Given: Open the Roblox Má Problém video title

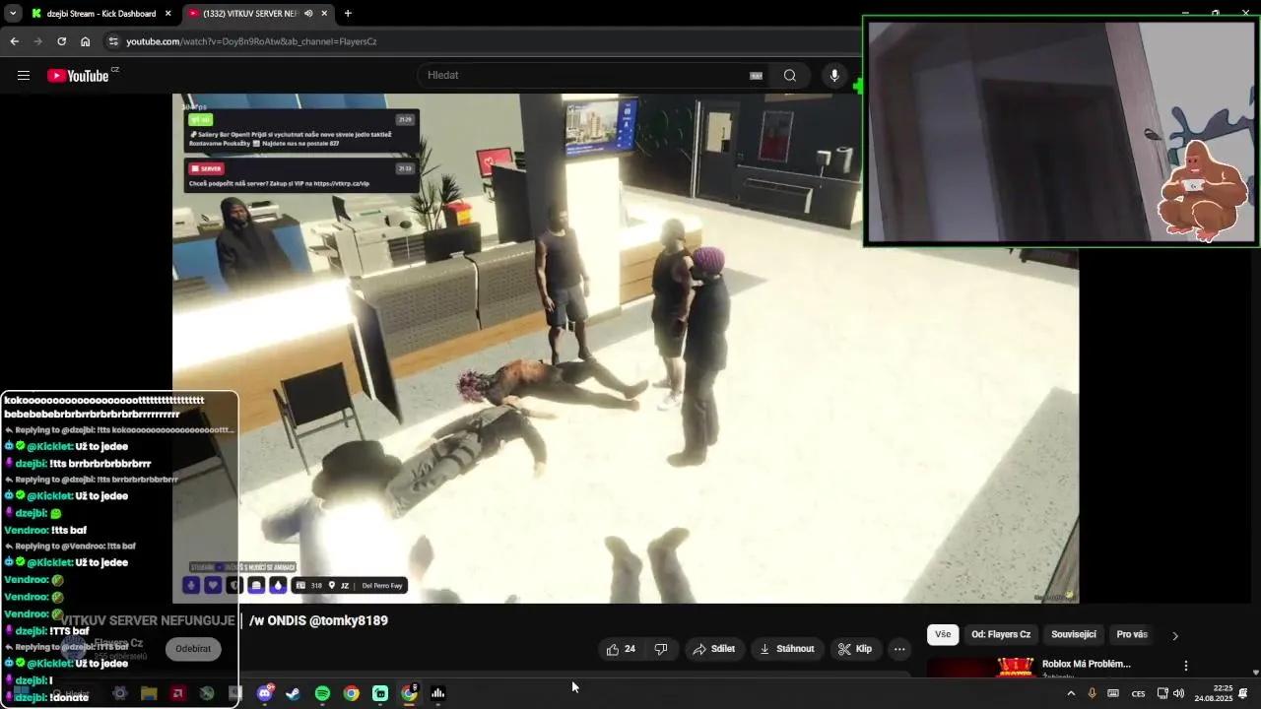Looking at the screenshot, I should click(1087, 664).
